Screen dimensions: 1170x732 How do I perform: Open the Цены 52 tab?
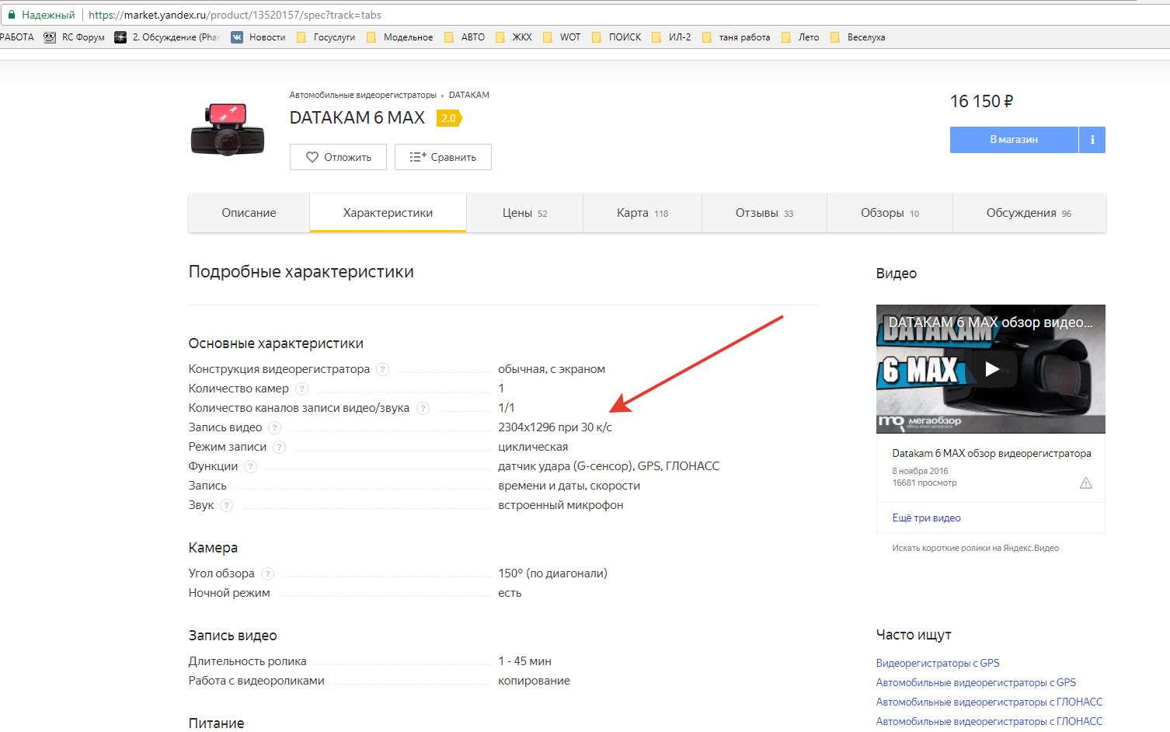coord(524,213)
